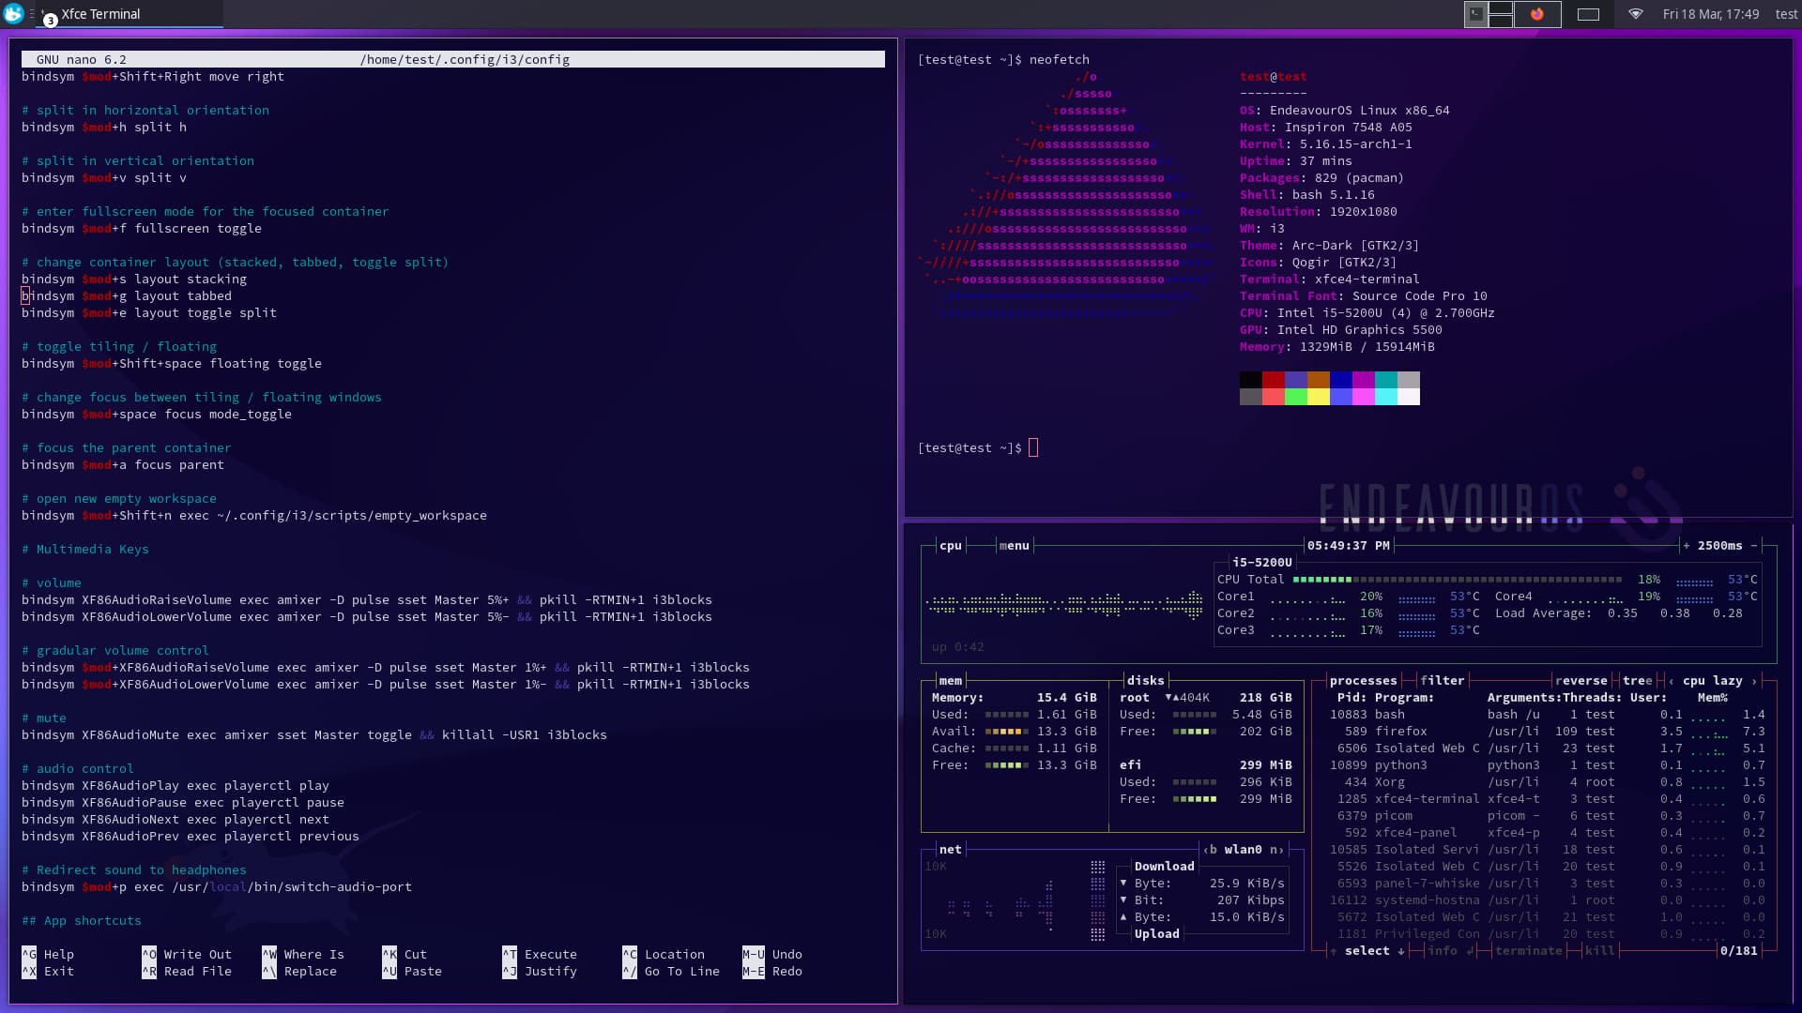1802x1013 pixels.
Task: Click the ^G Help shortcut in nano
Action: 48,955
